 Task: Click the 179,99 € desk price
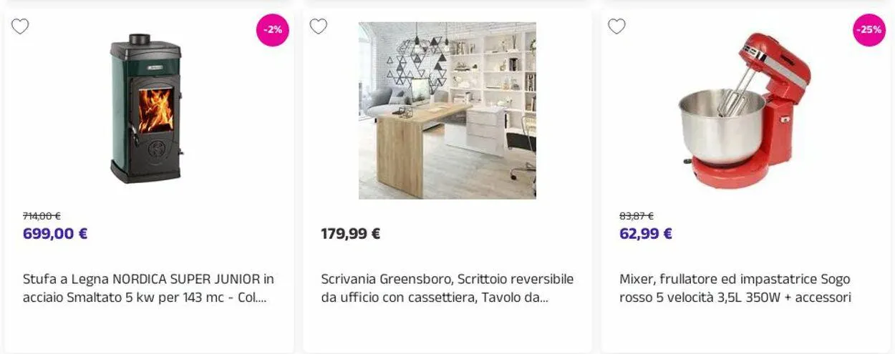tap(350, 234)
